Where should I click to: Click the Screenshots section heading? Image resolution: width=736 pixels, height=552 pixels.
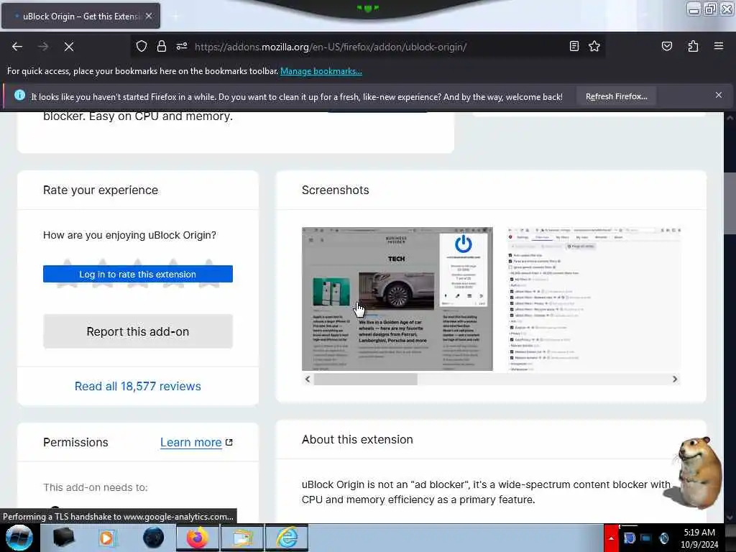click(335, 190)
